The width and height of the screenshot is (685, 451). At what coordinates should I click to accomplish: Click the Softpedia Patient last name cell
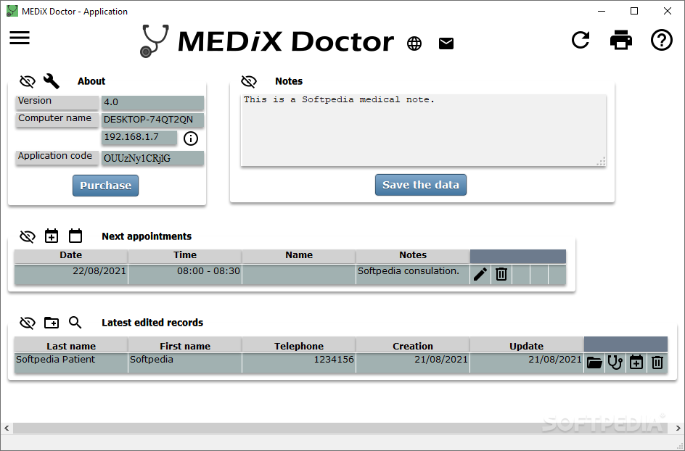pos(71,363)
